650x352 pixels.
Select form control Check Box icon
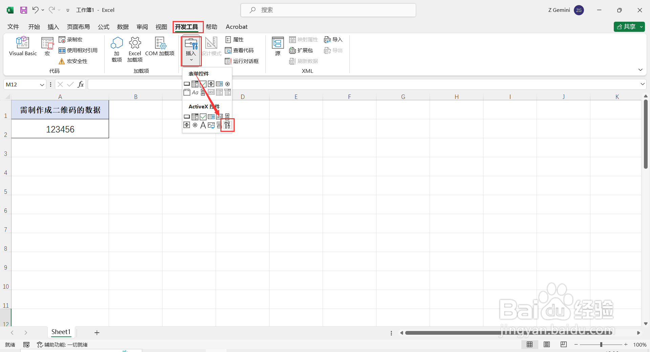point(203,84)
